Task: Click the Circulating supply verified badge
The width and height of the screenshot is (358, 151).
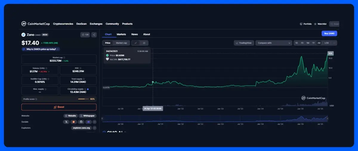Action: pos(88,89)
